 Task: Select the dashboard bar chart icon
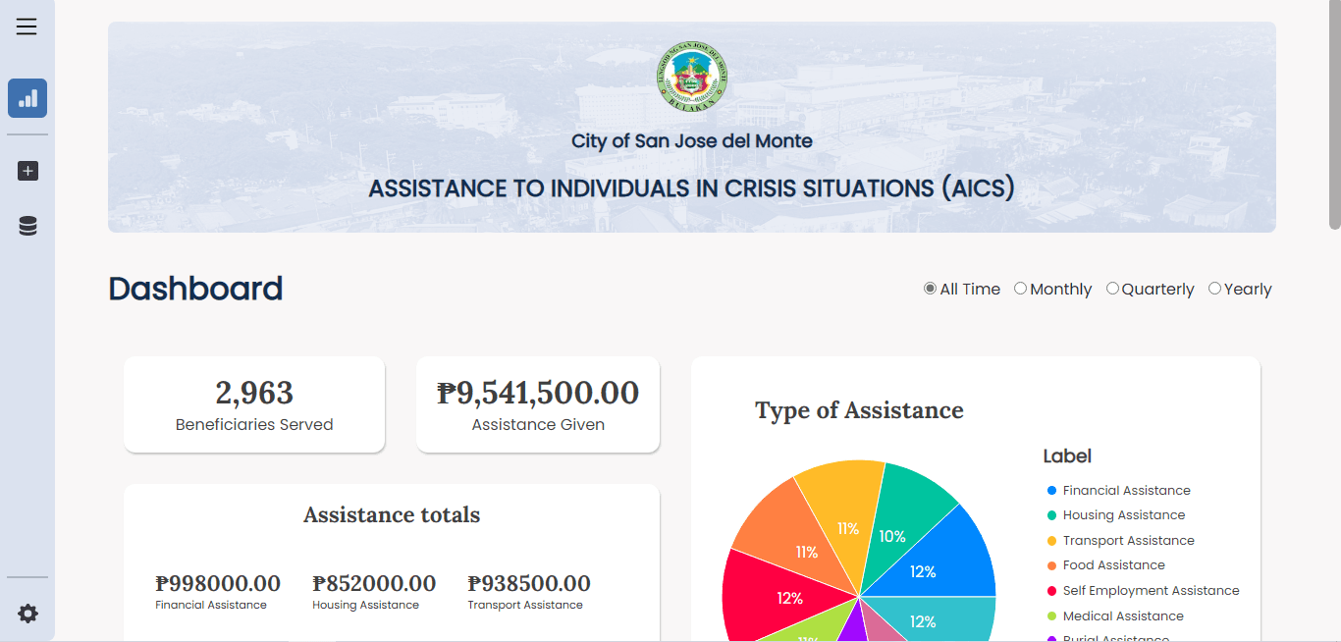point(27,98)
